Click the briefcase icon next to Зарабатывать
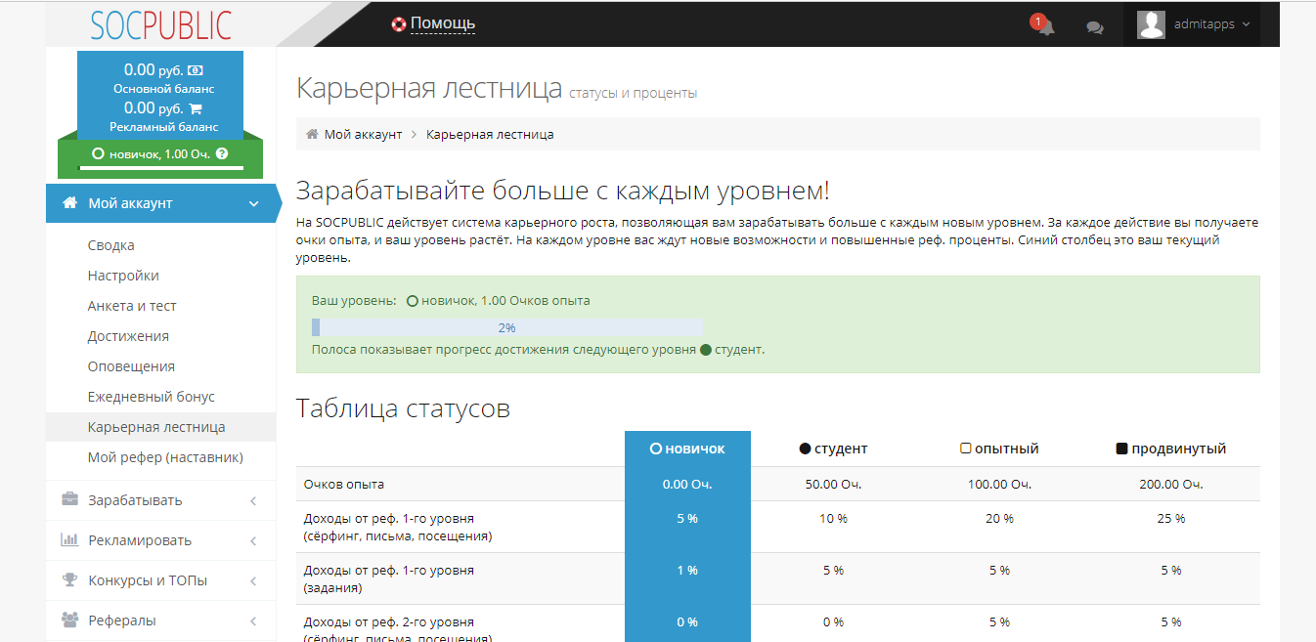1316x642 pixels. coord(70,500)
